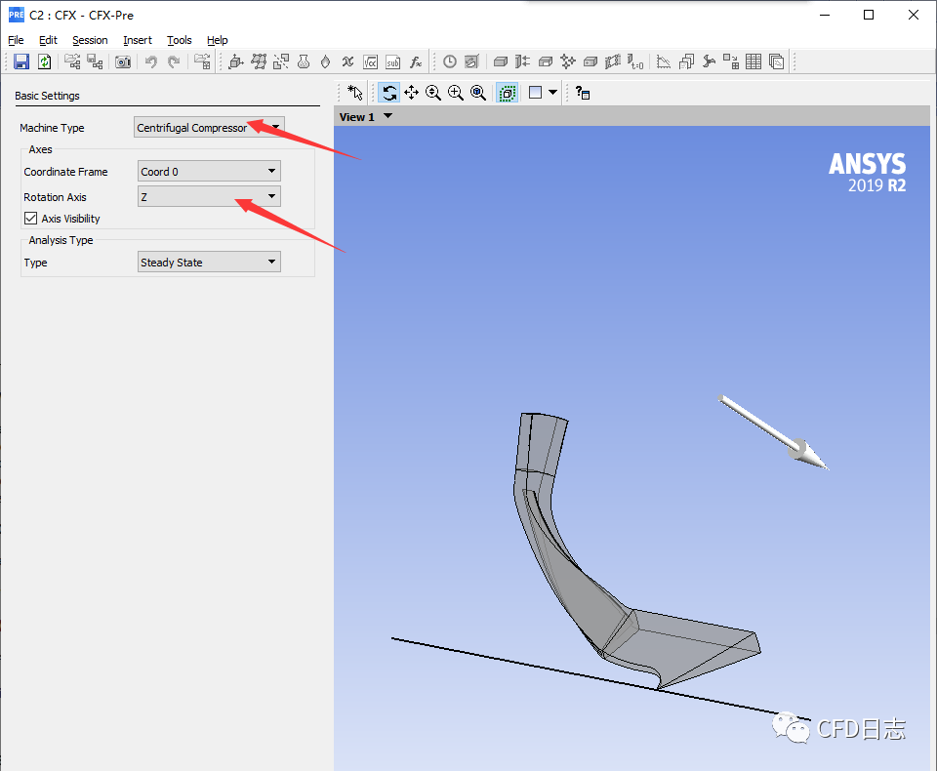
Task: Select the pan tool in the viewer
Action: tap(411, 93)
